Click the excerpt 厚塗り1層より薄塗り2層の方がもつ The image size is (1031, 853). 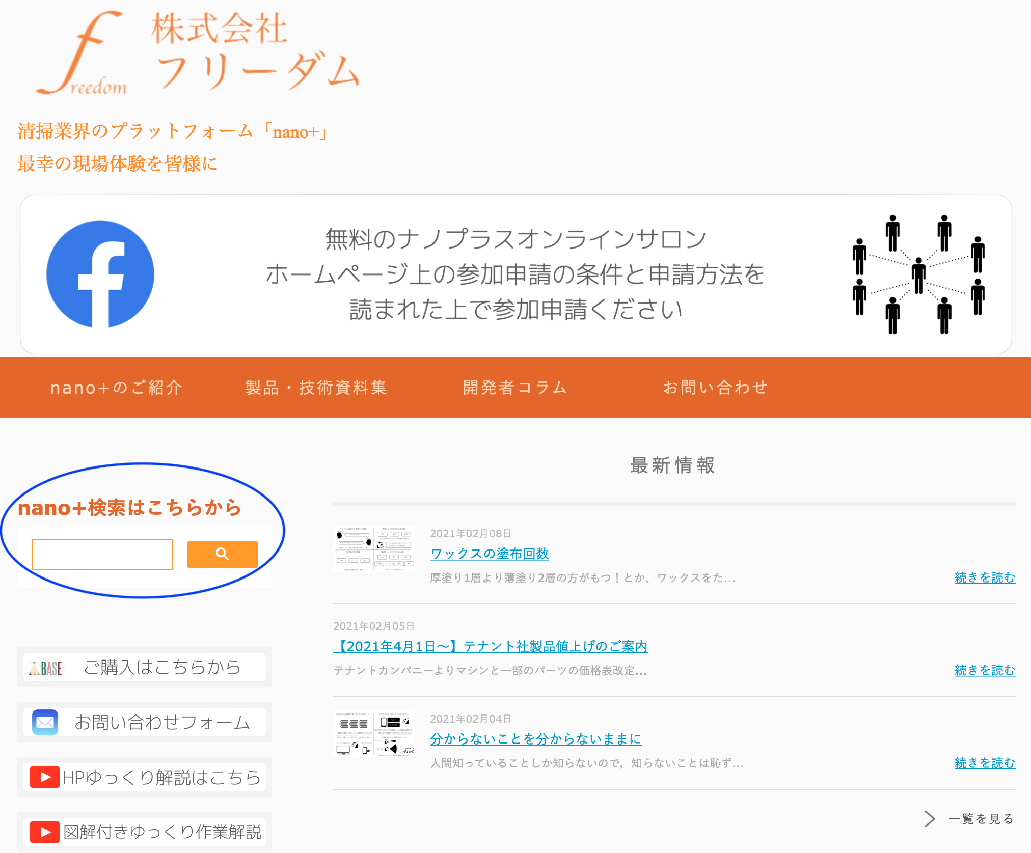click(583, 578)
